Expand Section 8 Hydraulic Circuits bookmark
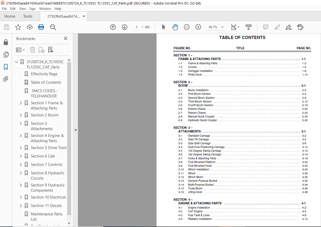Image resolution: width=321 pixels, height=227 pixels. coord(21,173)
